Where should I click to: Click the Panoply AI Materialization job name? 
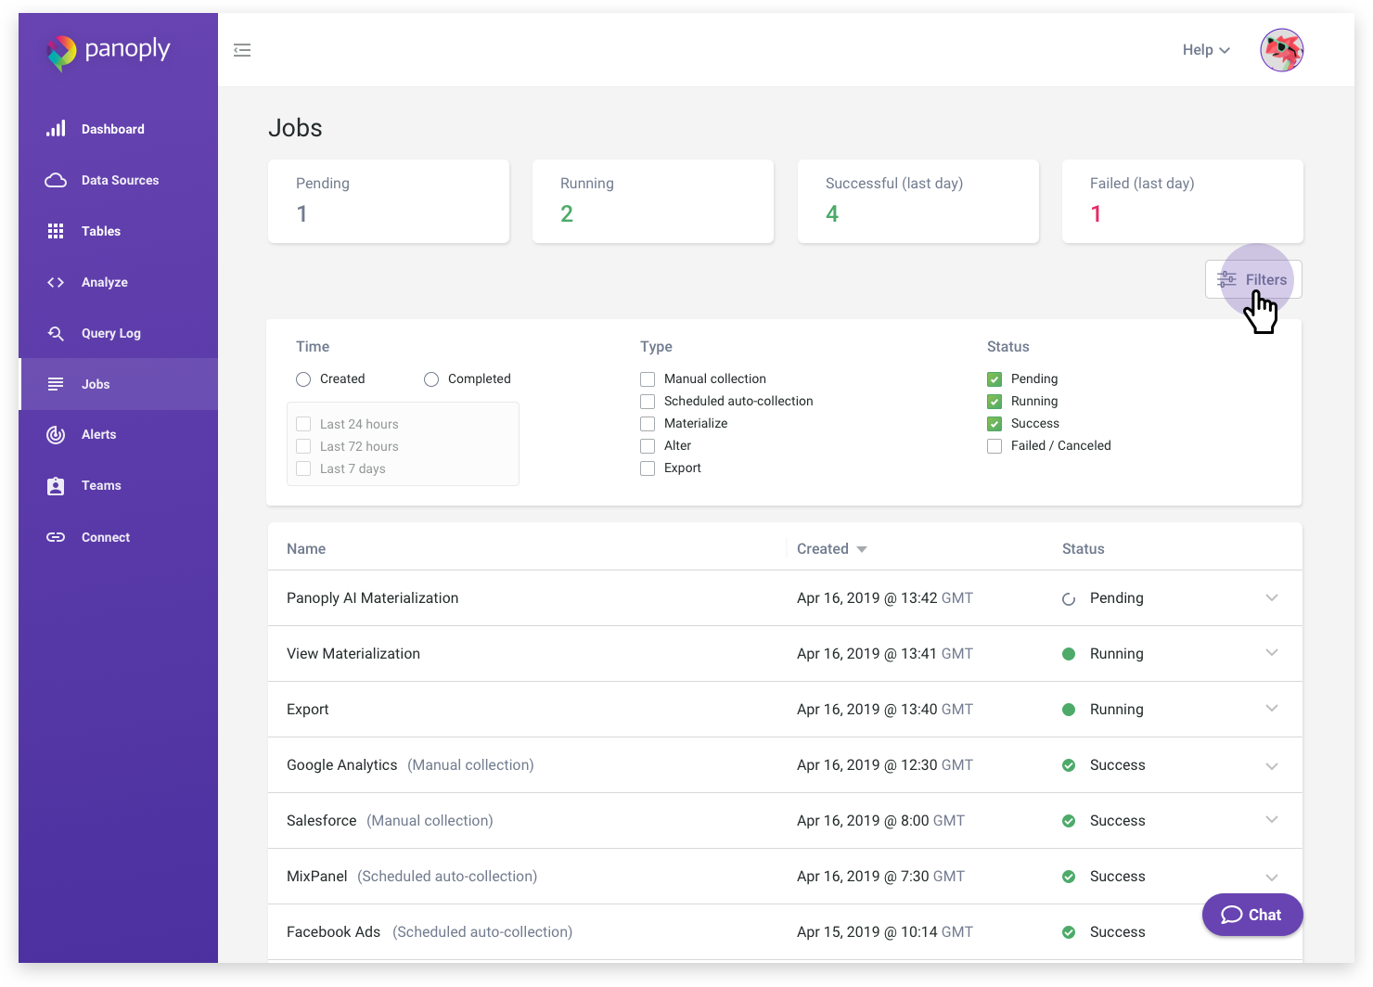[373, 598]
